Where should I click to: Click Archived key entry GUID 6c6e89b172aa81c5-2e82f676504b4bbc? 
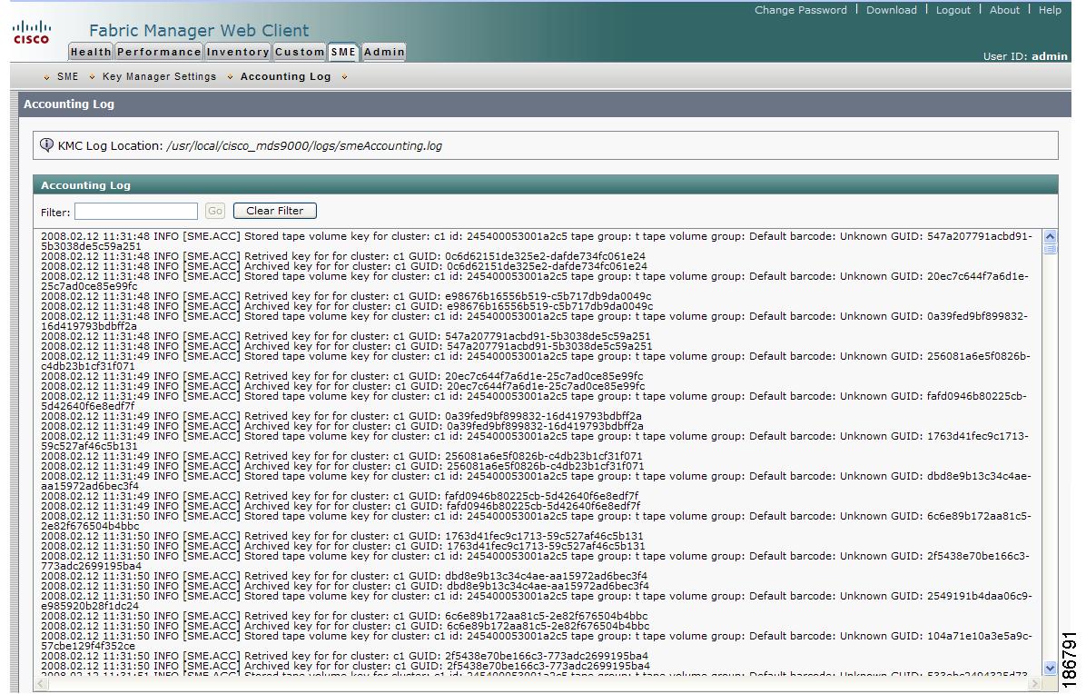click(x=345, y=626)
